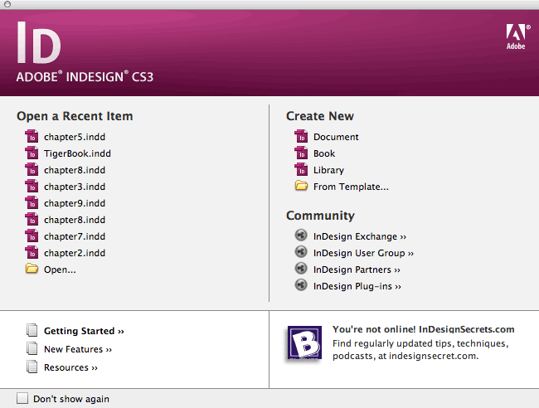Select From Template... under Create New
Screen dimensions: 539x408
point(351,187)
